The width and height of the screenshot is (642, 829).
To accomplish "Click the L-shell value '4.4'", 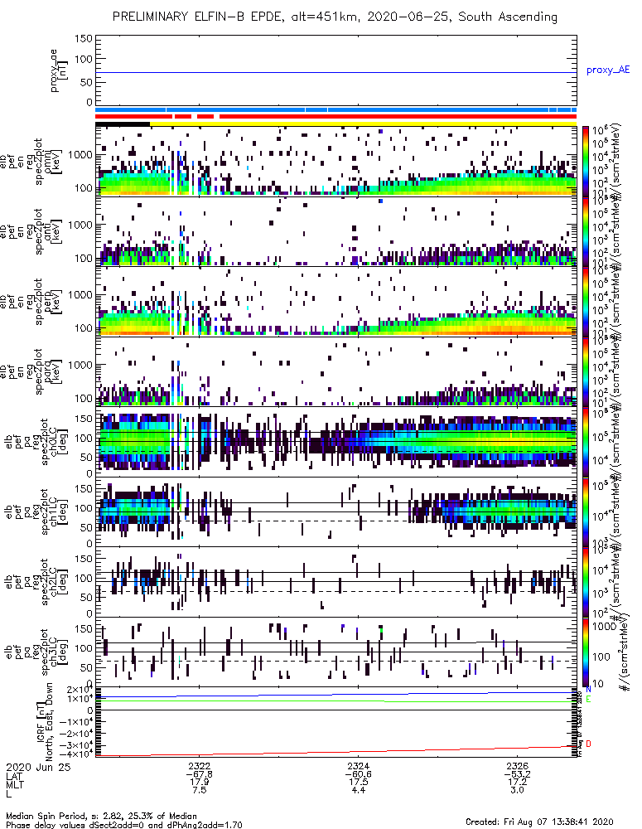I will pyautogui.click(x=358, y=790).
